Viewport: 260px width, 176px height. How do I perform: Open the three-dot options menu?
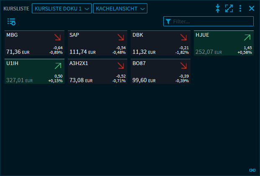(x=240, y=8)
